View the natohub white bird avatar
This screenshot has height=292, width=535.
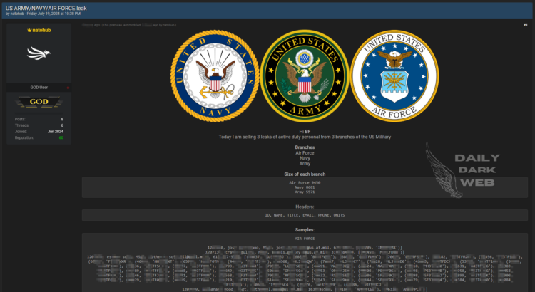[x=39, y=53]
